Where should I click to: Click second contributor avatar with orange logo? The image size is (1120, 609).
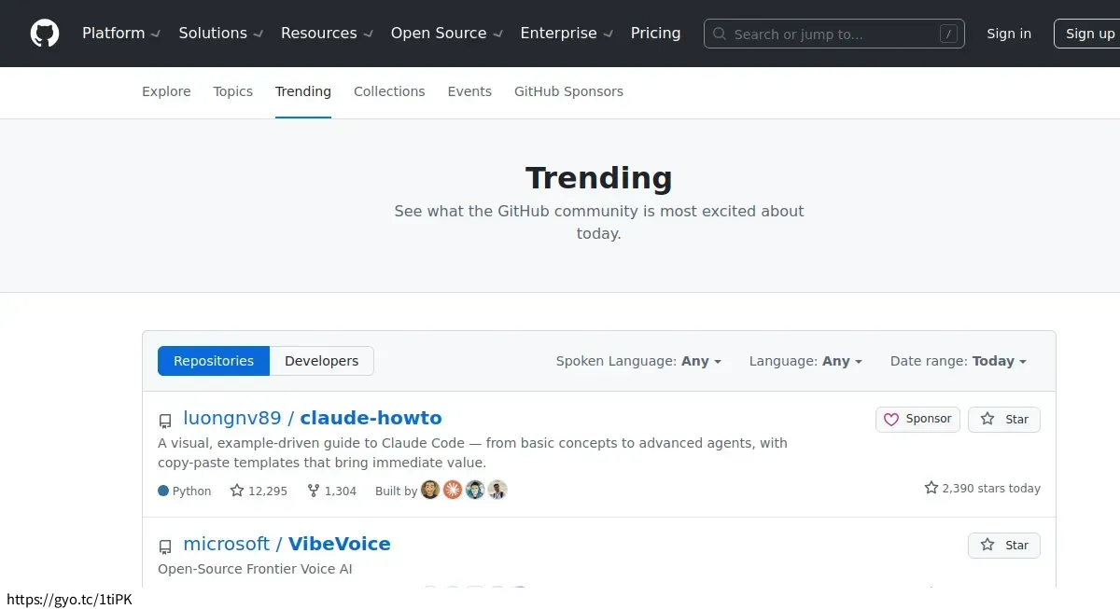pos(453,490)
